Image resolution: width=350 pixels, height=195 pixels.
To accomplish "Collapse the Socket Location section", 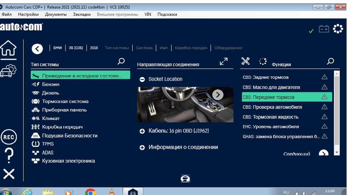I will click(142, 80).
